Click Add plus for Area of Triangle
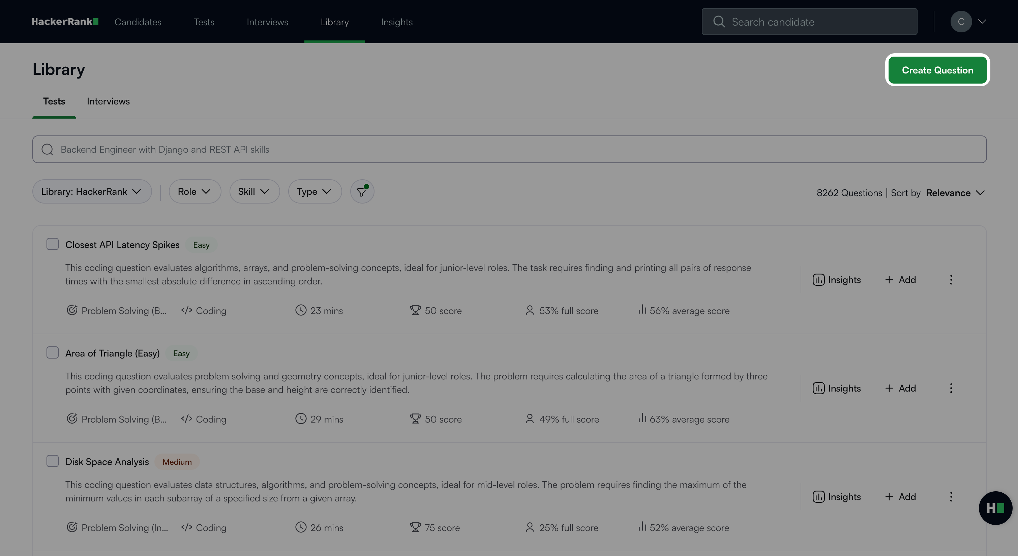This screenshot has width=1018, height=556. click(900, 388)
